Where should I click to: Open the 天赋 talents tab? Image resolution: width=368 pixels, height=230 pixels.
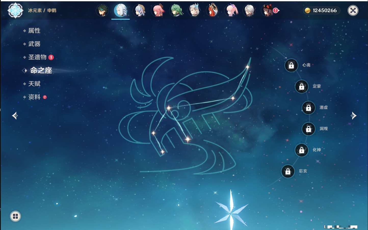(34, 84)
